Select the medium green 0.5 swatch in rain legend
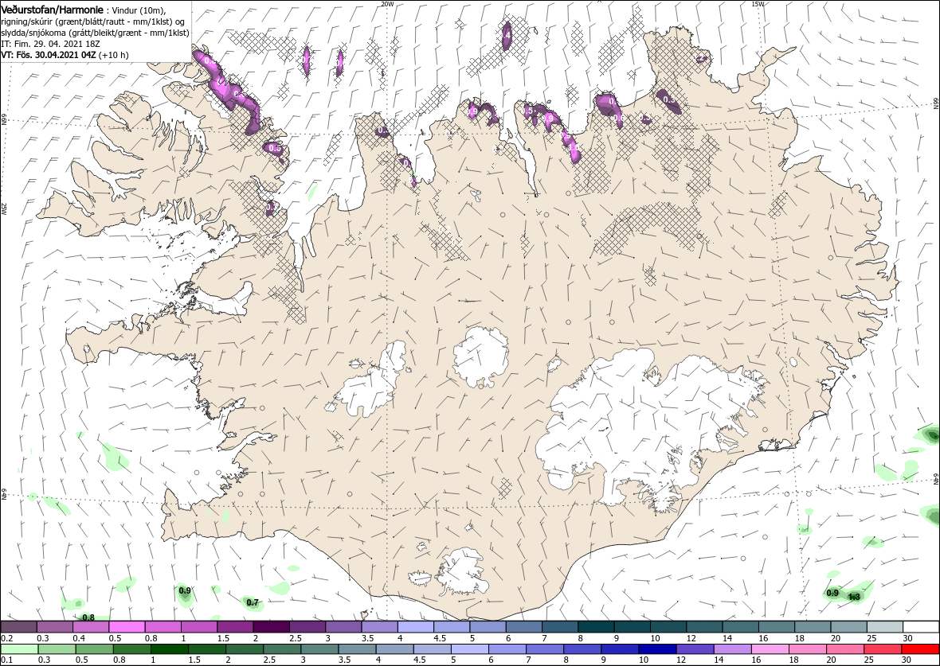Image resolution: width=940 pixels, height=666 pixels. 94,649
